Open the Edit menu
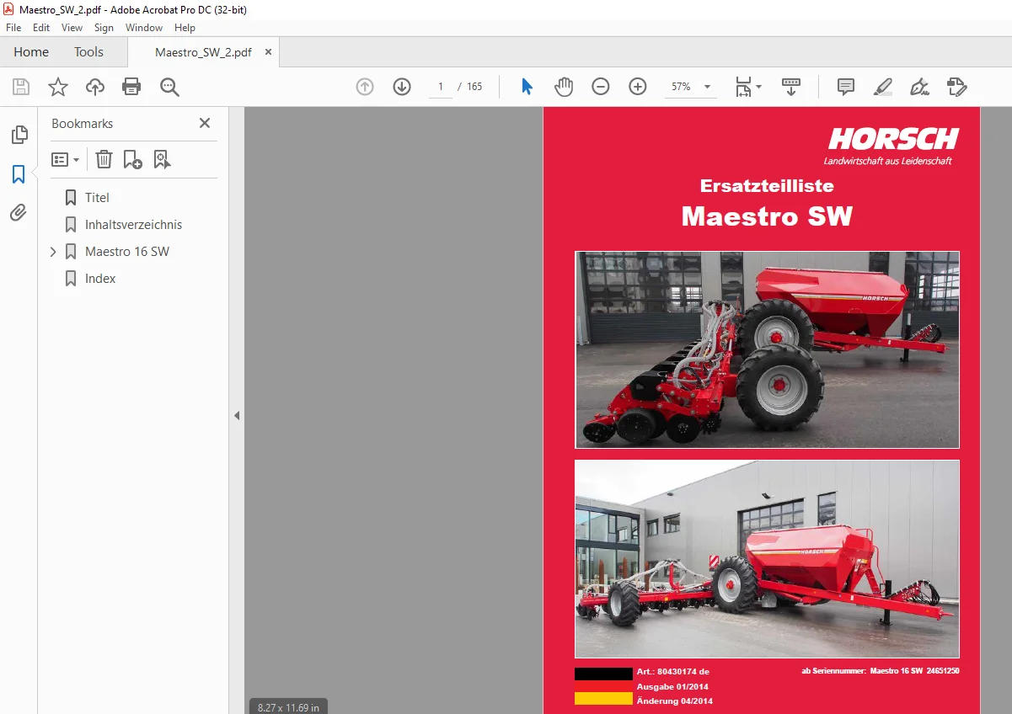Image resolution: width=1012 pixels, height=714 pixels. [41, 28]
